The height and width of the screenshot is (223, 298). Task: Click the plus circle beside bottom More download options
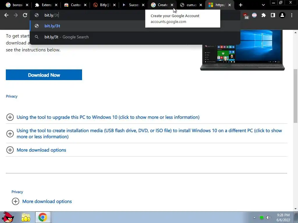[x=16, y=202]
